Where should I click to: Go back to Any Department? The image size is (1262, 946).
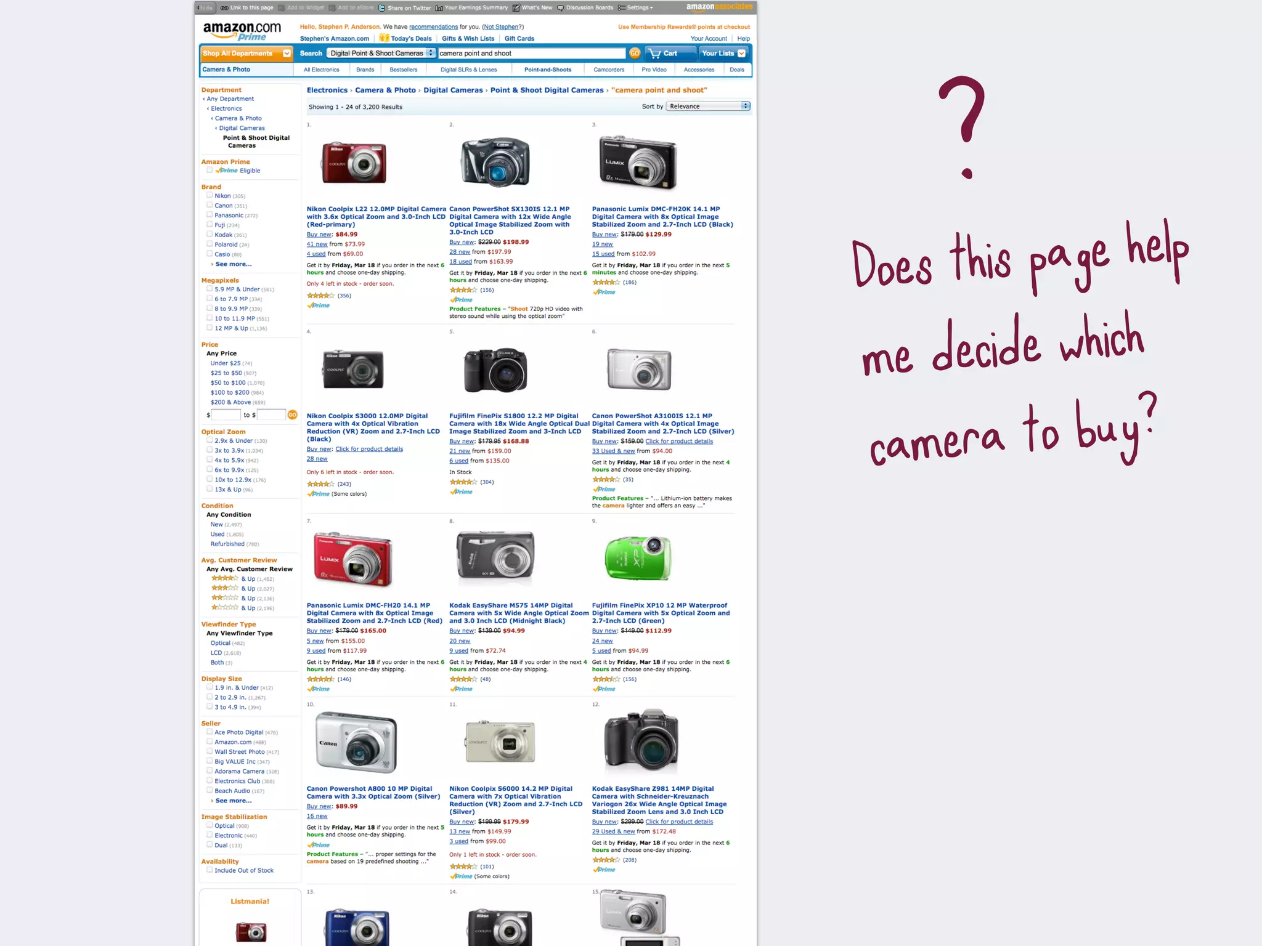tap(230, 99)
